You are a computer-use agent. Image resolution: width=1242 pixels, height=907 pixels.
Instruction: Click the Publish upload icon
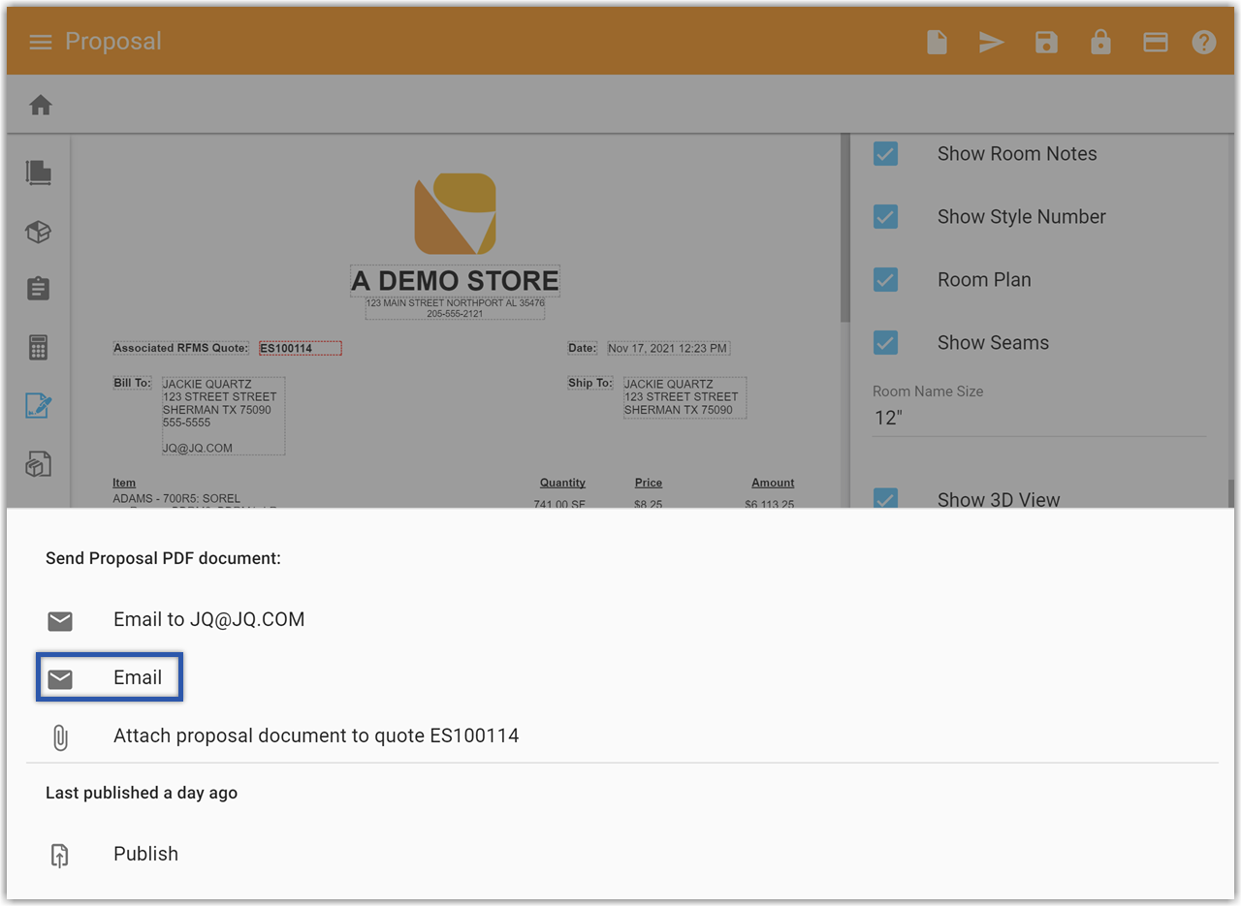(x=60, y=855)
